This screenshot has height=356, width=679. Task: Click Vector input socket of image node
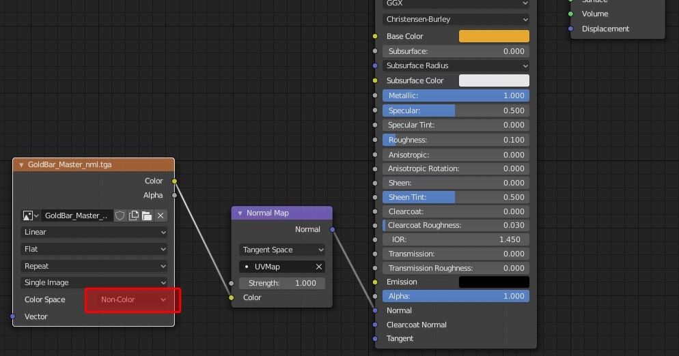coord(13,316)
